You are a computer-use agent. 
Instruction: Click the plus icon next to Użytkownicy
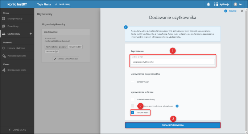[x=31, y=34]
